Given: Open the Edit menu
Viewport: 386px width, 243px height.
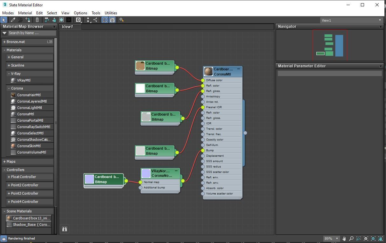Looking at the screenshot, I should (x=39, y=13).
